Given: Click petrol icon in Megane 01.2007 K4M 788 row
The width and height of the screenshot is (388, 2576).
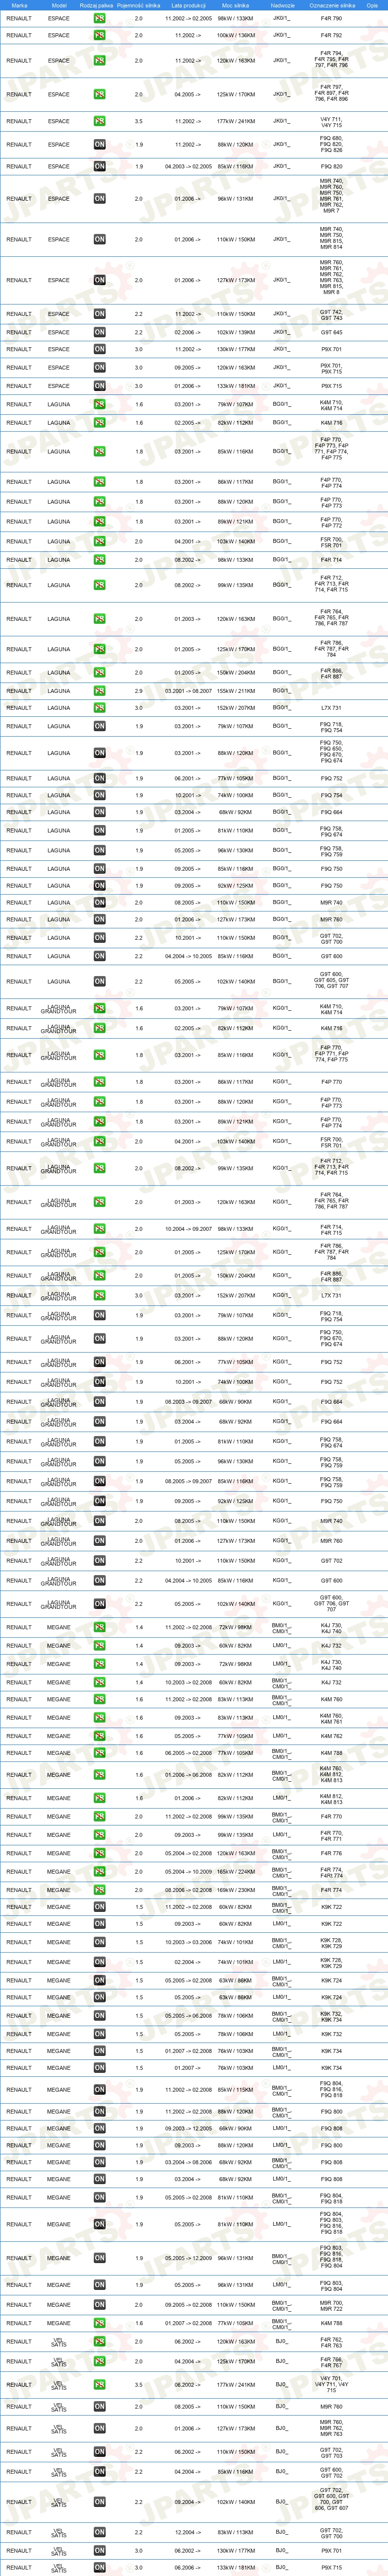Looking at the screenshot, I should click(x=99, y=2323).
